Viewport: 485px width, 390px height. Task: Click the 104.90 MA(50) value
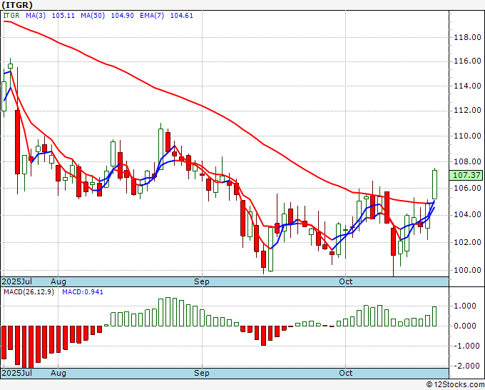[x=122, y=16]
